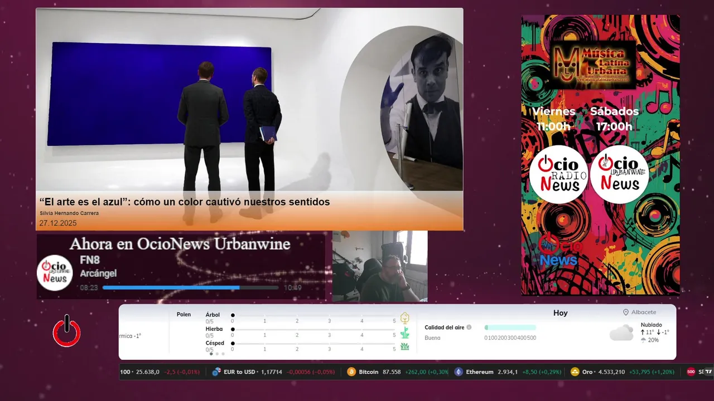Click the Hoy weather heading
Image resolution: width=714 pixels, height=401 pixels.
tap(561, 313)
